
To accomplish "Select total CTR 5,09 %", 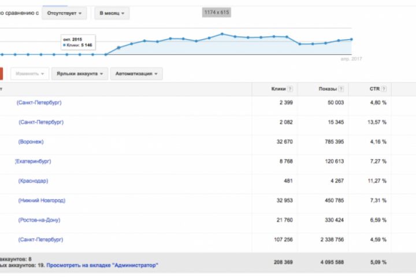I will (x=378, y=262).
